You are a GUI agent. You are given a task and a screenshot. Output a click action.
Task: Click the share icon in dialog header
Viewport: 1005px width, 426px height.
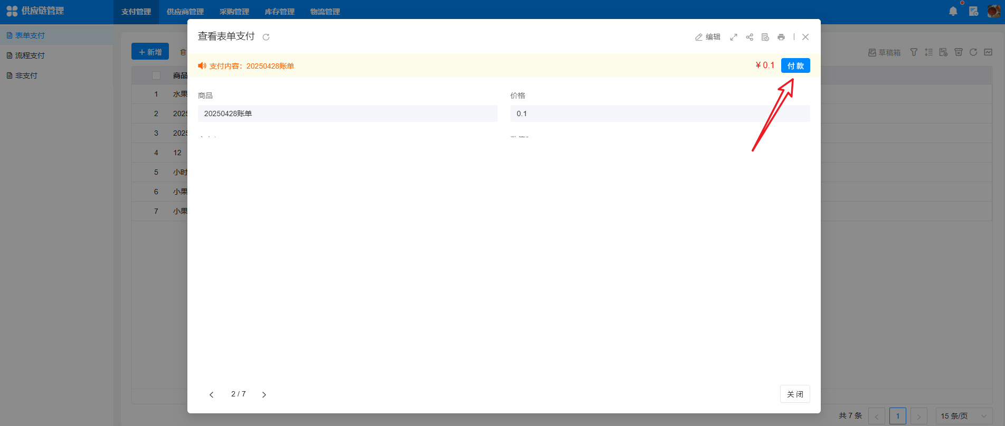[750, 37]
